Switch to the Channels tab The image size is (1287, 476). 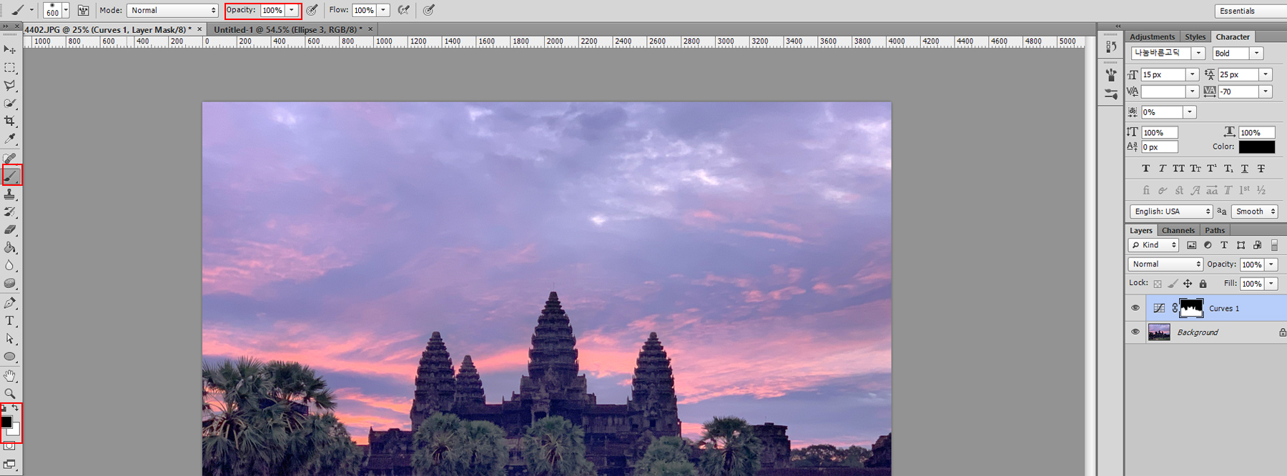[1178, 230]
